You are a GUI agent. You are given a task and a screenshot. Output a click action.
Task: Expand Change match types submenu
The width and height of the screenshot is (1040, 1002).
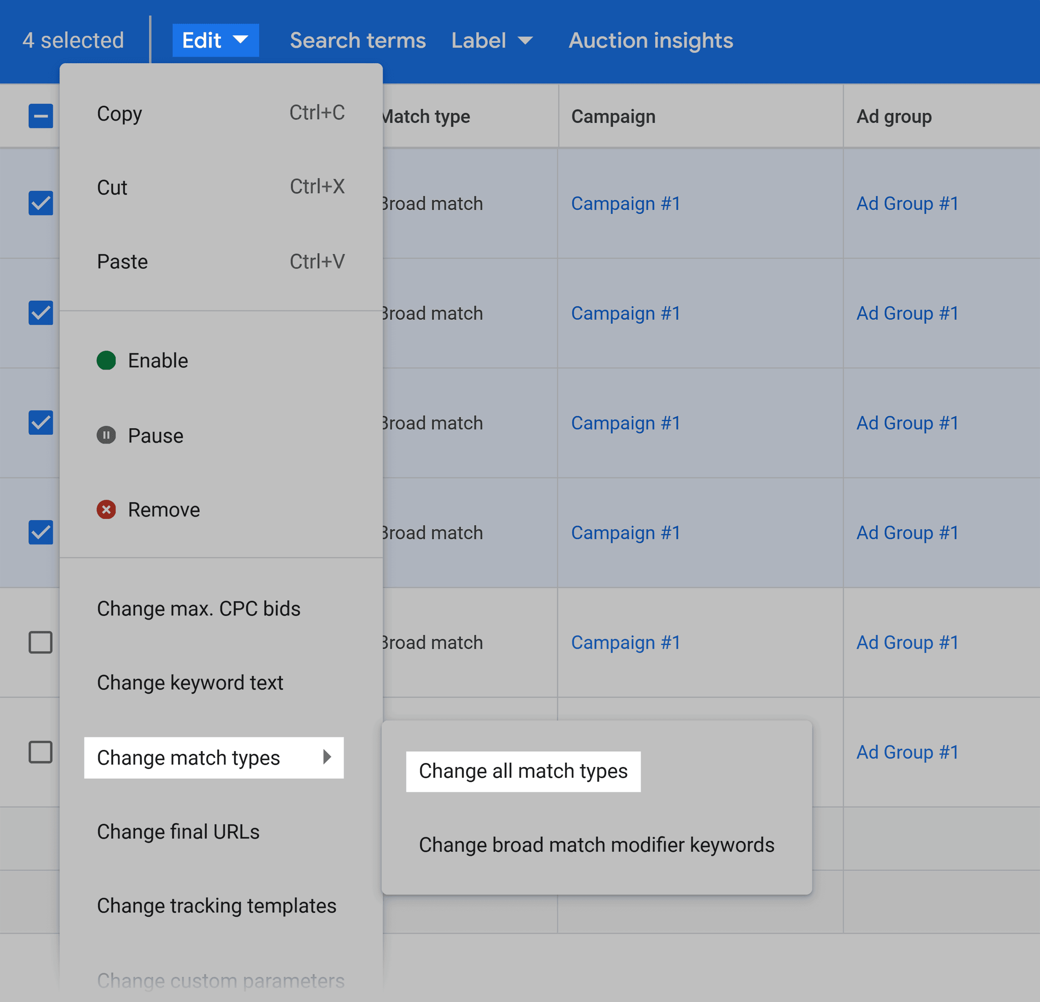(x=213, y=756)
